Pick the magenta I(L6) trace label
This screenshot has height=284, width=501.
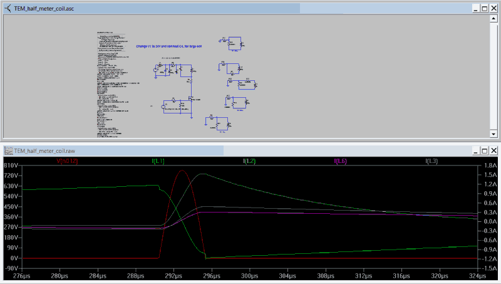(x=340, y=161)
